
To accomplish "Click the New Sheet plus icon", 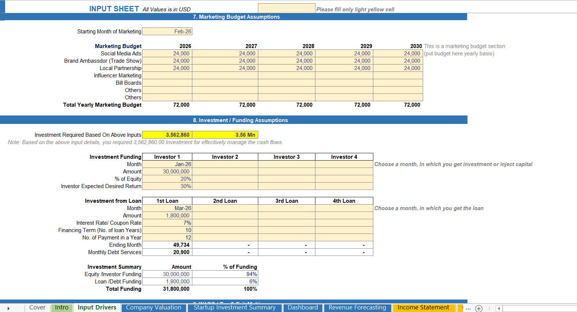I will (479, 308).
